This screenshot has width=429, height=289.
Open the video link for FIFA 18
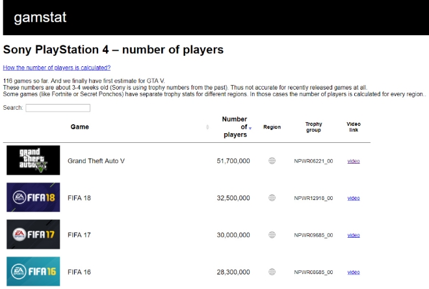click(x=354, y=198)
